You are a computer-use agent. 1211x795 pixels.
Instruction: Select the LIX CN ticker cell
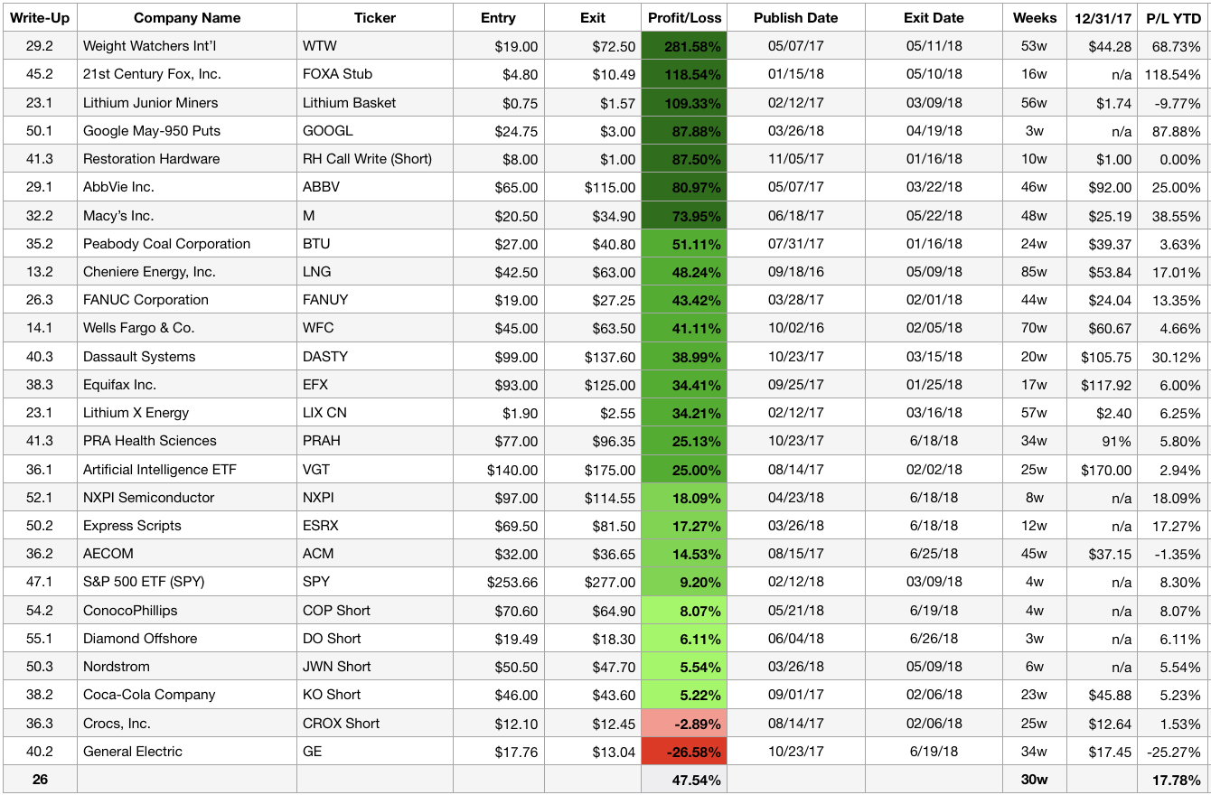pos(375,413)
